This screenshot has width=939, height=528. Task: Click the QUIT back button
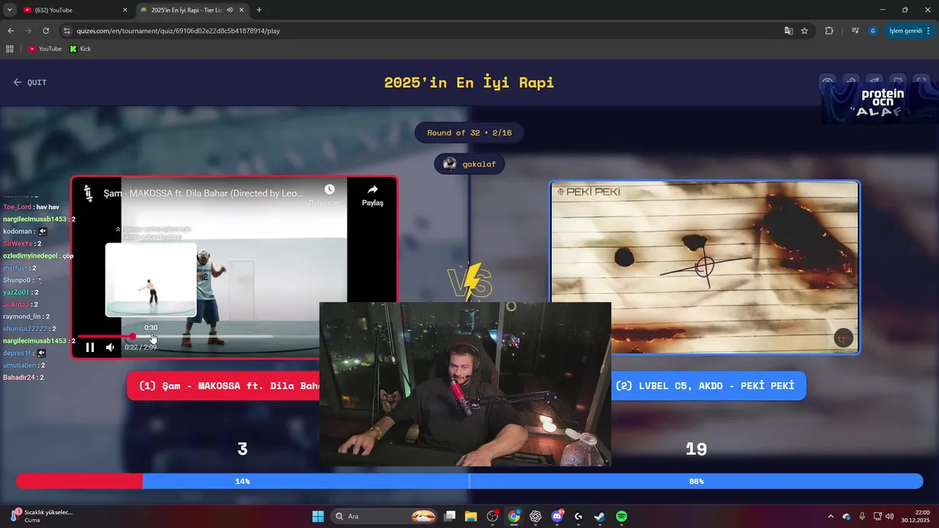[x=29, y=82]
